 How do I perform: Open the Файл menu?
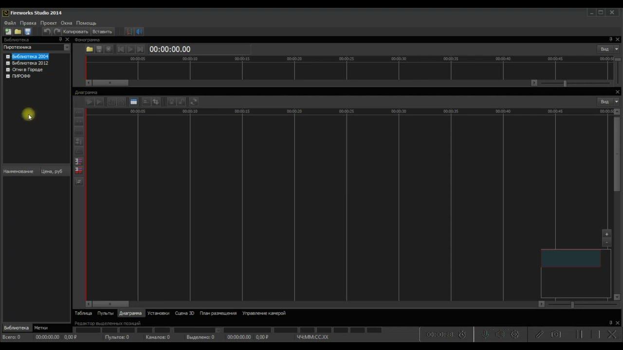pyautogui.click(x=10, y=23)
